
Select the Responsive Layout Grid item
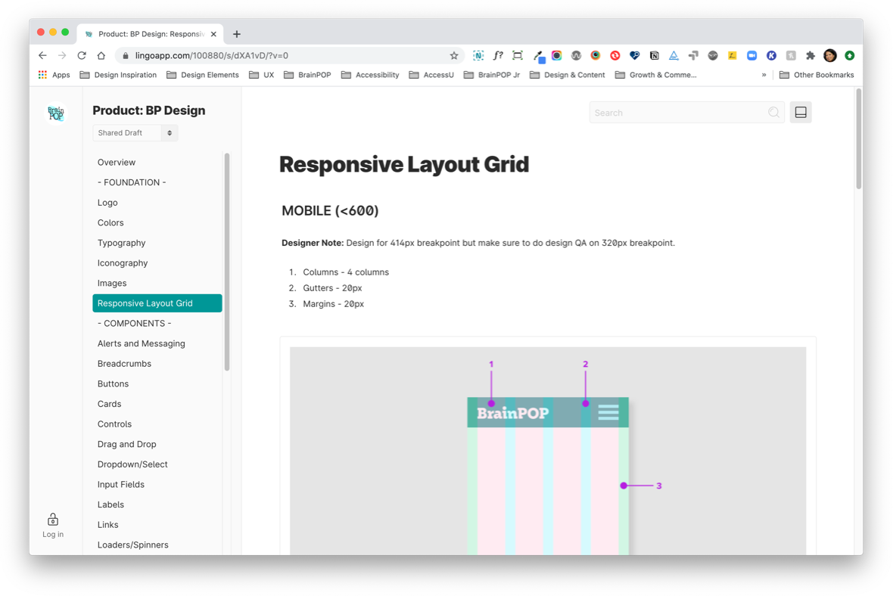(157, 303)
